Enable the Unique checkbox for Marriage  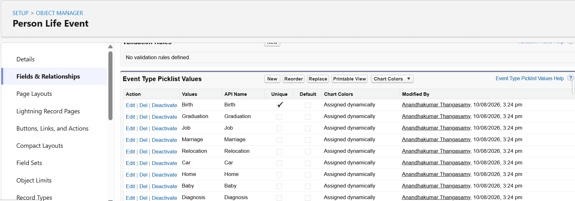point(279,140)
